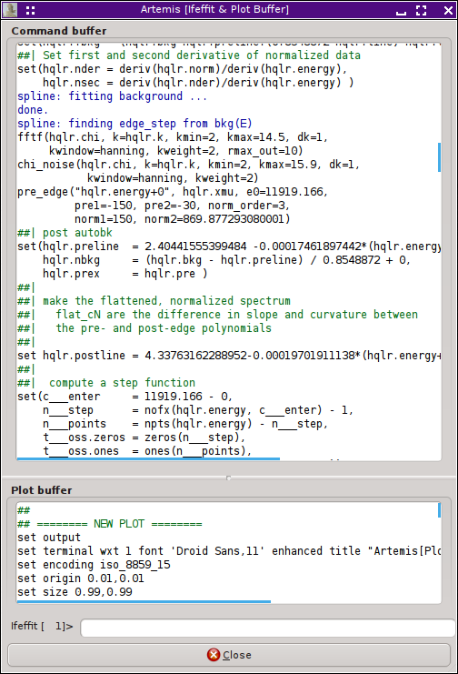Screen dimensions: 458x674
Task: Click the line 'spline: finding edge_step from bkg(E)'
Action: [x=134, y=124]
